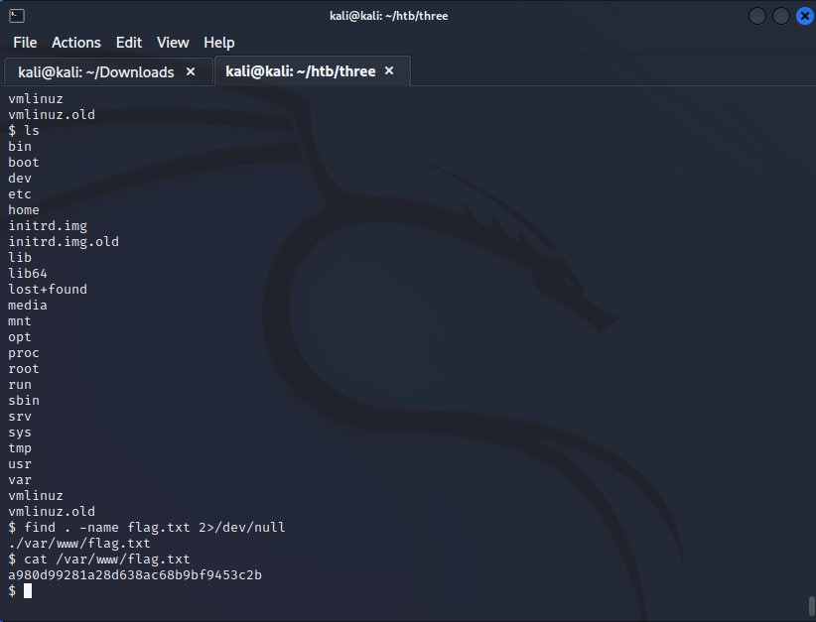Show the View menu
Viewport: 816px width, 622px height.
pyautogui.click(x=173, y=43)
